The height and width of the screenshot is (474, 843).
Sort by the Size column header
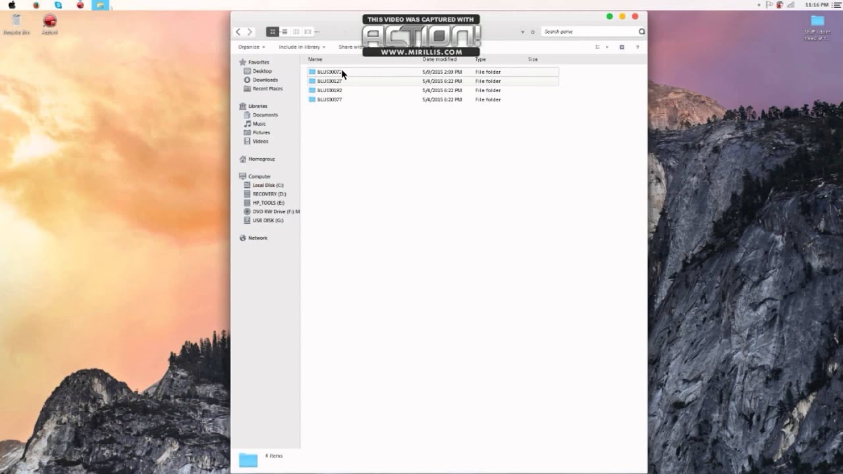click(x=533, y=59)
